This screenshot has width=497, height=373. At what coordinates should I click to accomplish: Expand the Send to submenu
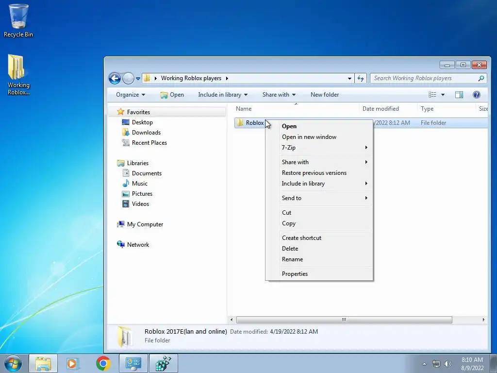coord(319,198)
